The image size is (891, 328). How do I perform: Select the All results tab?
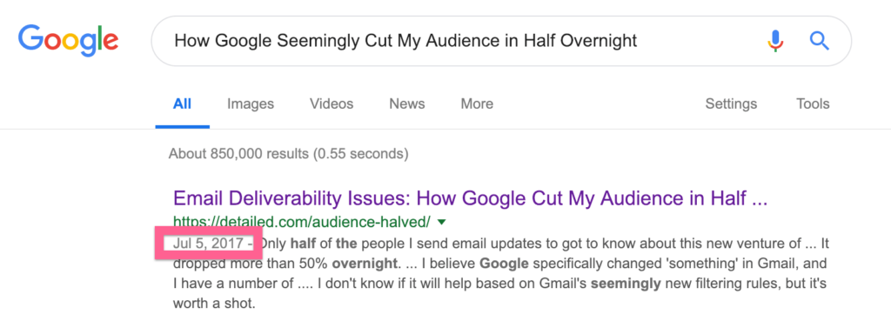pyautogui.click(x=183, y=104)
